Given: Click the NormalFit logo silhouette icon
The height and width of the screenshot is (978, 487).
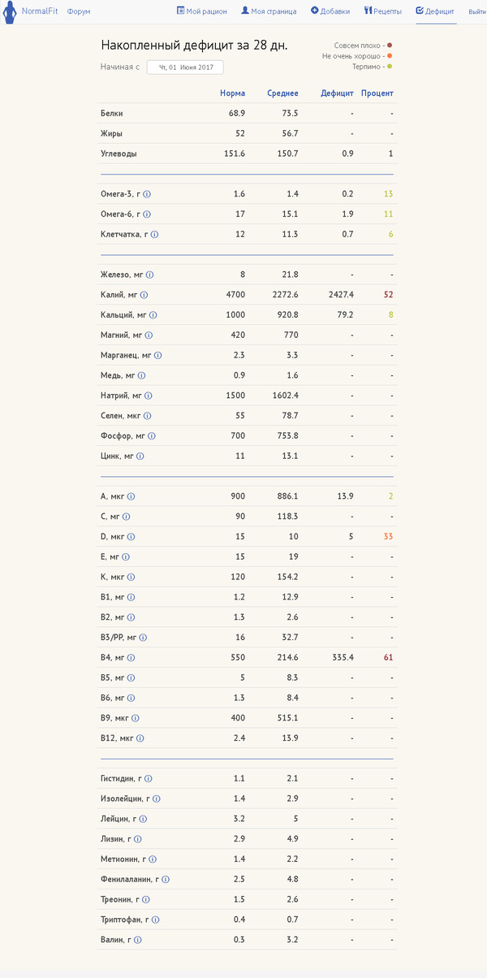Looking at the screenshot, I should coord(10,13).
